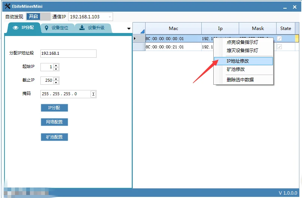The height and width of the screenshot is (198, 302).
Task: Click the 网络配置 button
Action: tap(54, 122)
